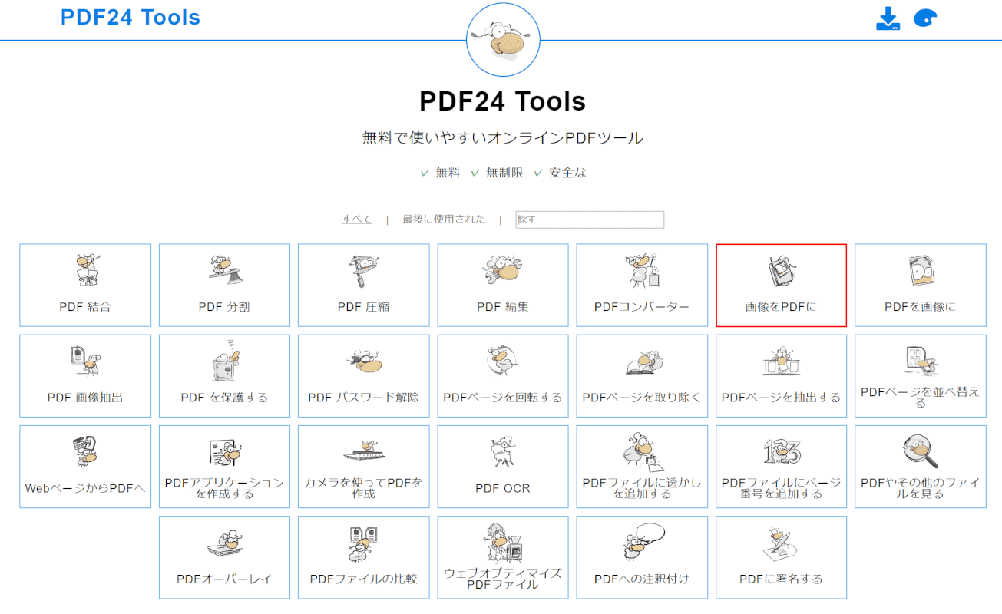Open the PDFページを回転する tool
The height and width of the screenshot is (614, 1002).
click(x=503, y=376)
